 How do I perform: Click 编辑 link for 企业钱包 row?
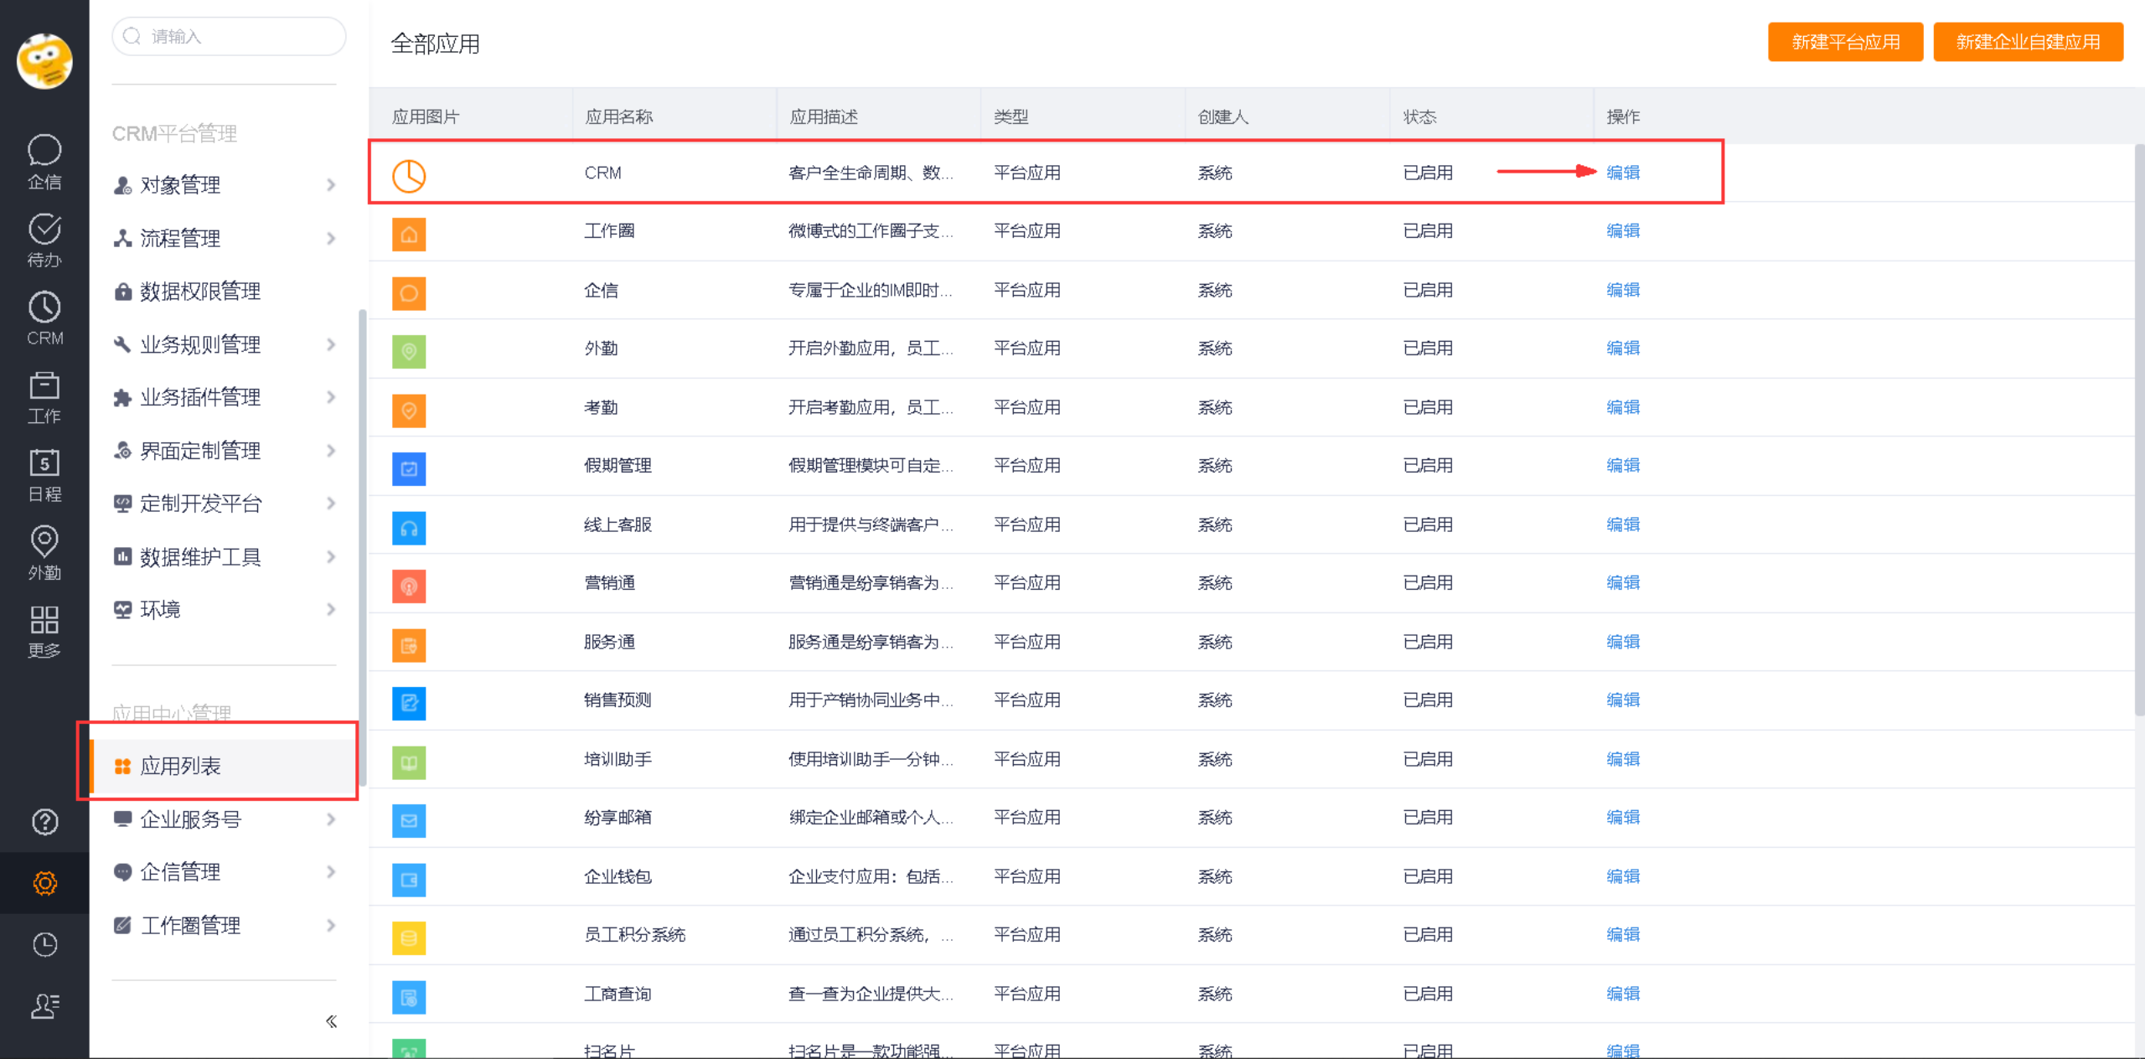[1623, 876]
